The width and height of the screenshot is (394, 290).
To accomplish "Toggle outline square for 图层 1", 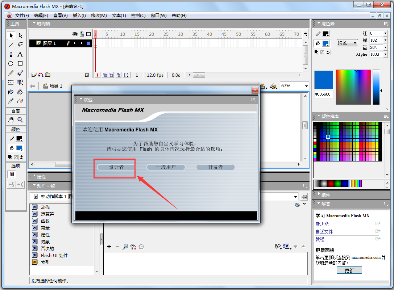I will 89,43.
